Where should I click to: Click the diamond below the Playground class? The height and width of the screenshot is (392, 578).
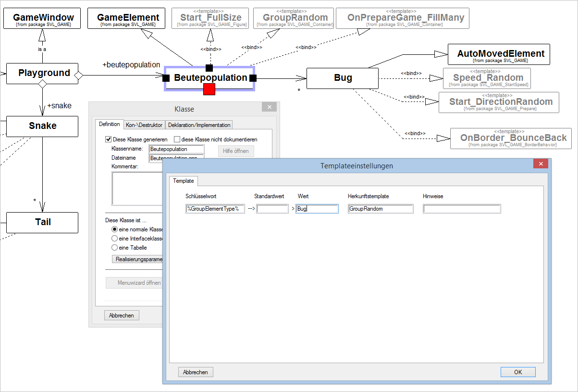(x=42, y=84)
